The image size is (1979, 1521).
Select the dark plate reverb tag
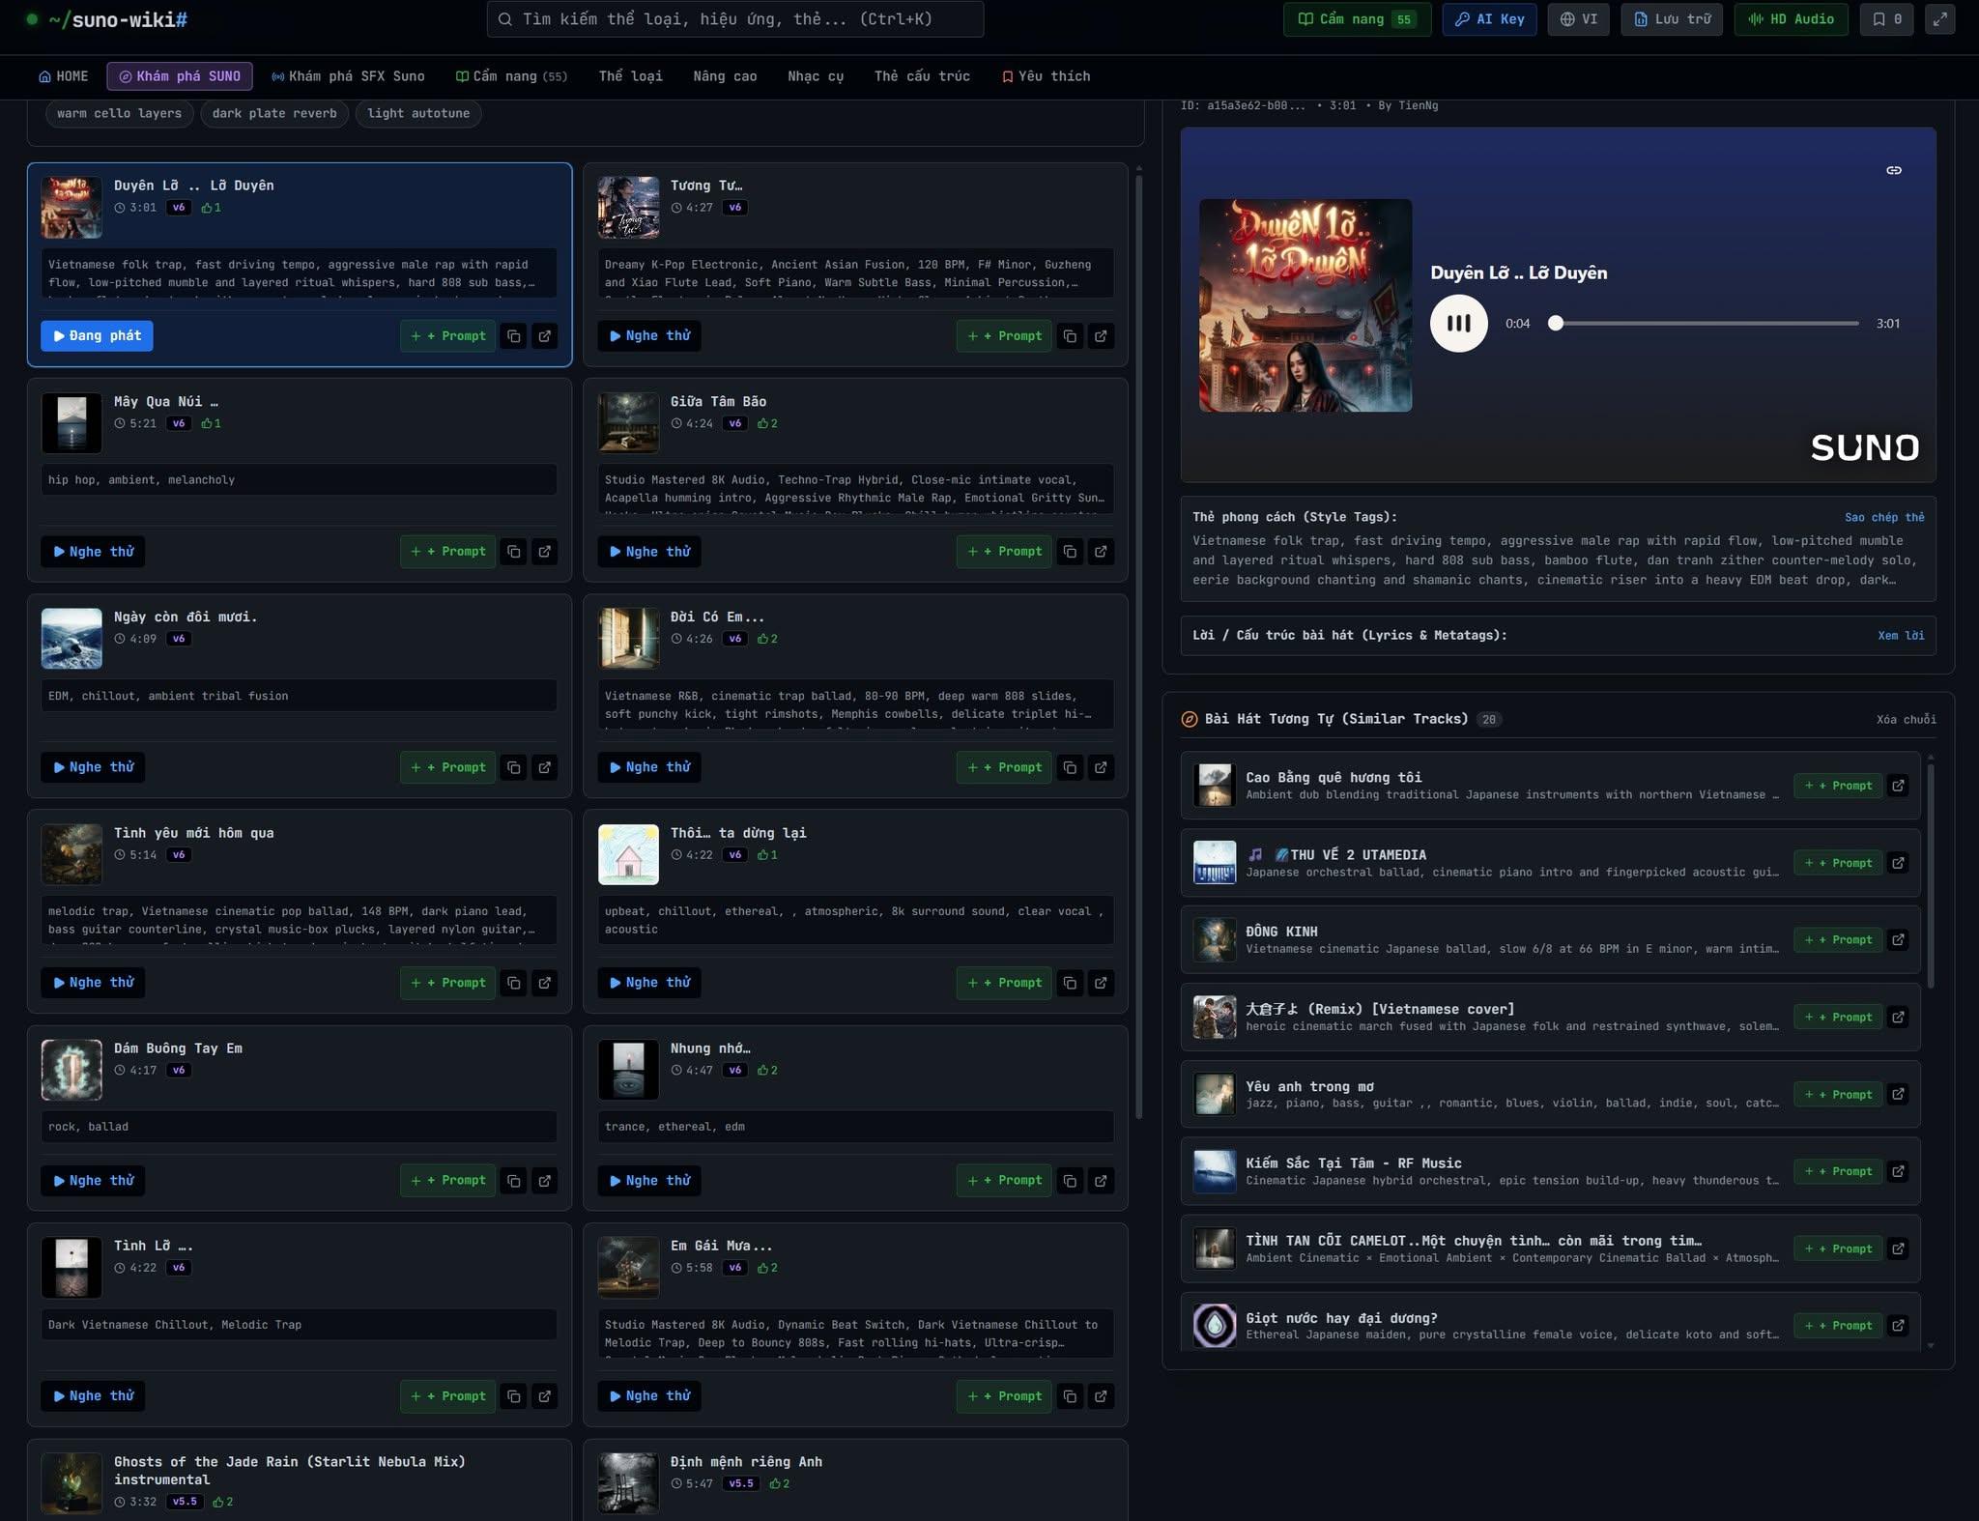pyautogui.click(x=274, y=113)
